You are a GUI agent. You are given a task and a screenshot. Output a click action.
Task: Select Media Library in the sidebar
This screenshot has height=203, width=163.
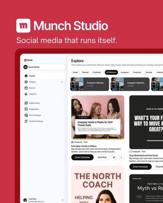pyautogui.click(x=43, y=103)
